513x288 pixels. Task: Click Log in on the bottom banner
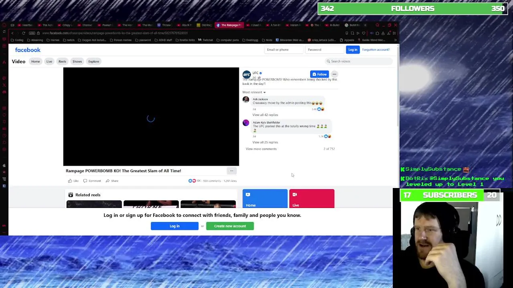click(174, 226)
